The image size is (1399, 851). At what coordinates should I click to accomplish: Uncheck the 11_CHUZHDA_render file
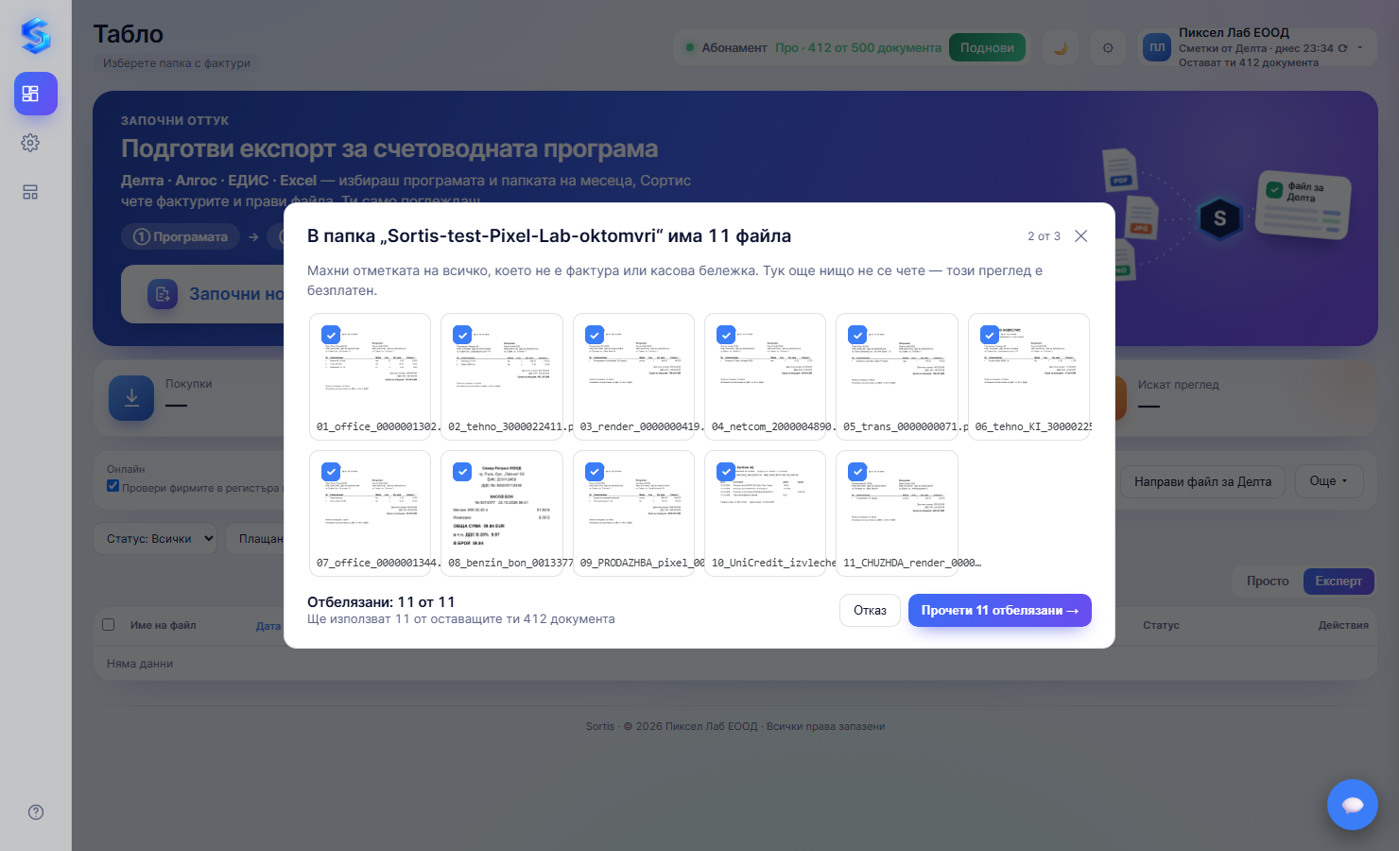pyautogui.click(x=857, y=471)
